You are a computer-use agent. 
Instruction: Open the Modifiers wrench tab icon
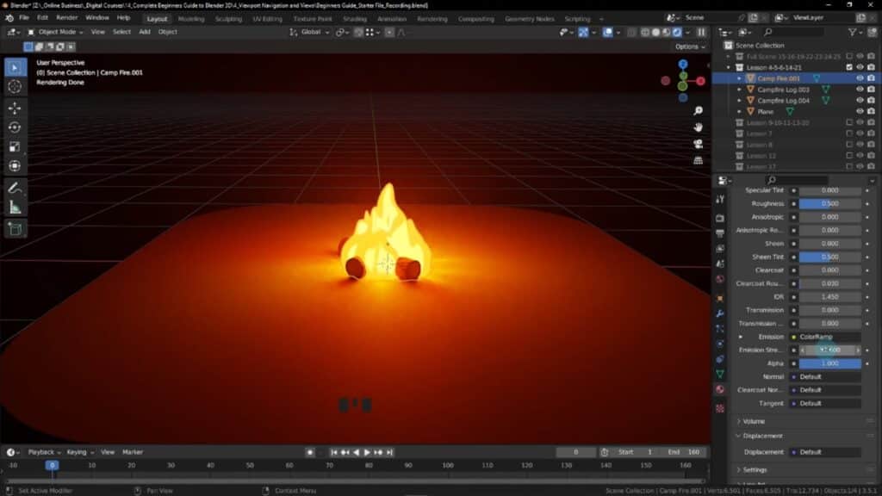(x=720, y=313)
